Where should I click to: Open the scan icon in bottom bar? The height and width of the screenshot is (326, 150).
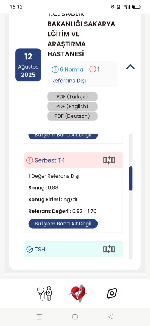[x=112, y=293]
